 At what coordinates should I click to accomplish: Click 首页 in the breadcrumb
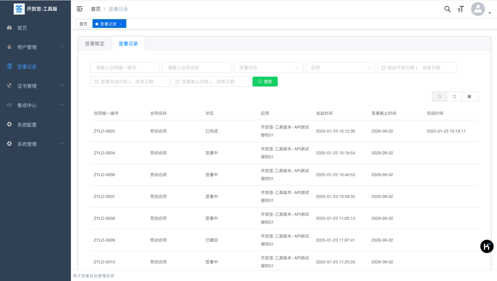click(x=96, y=9)
